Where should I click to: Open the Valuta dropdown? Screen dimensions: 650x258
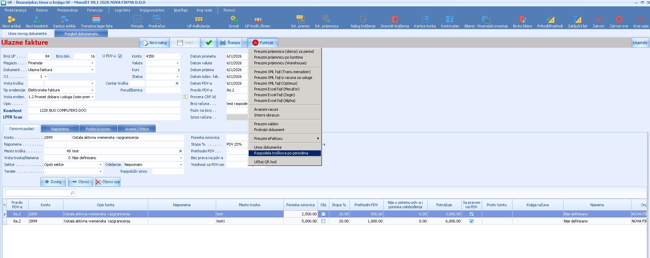tap(177, 63)
